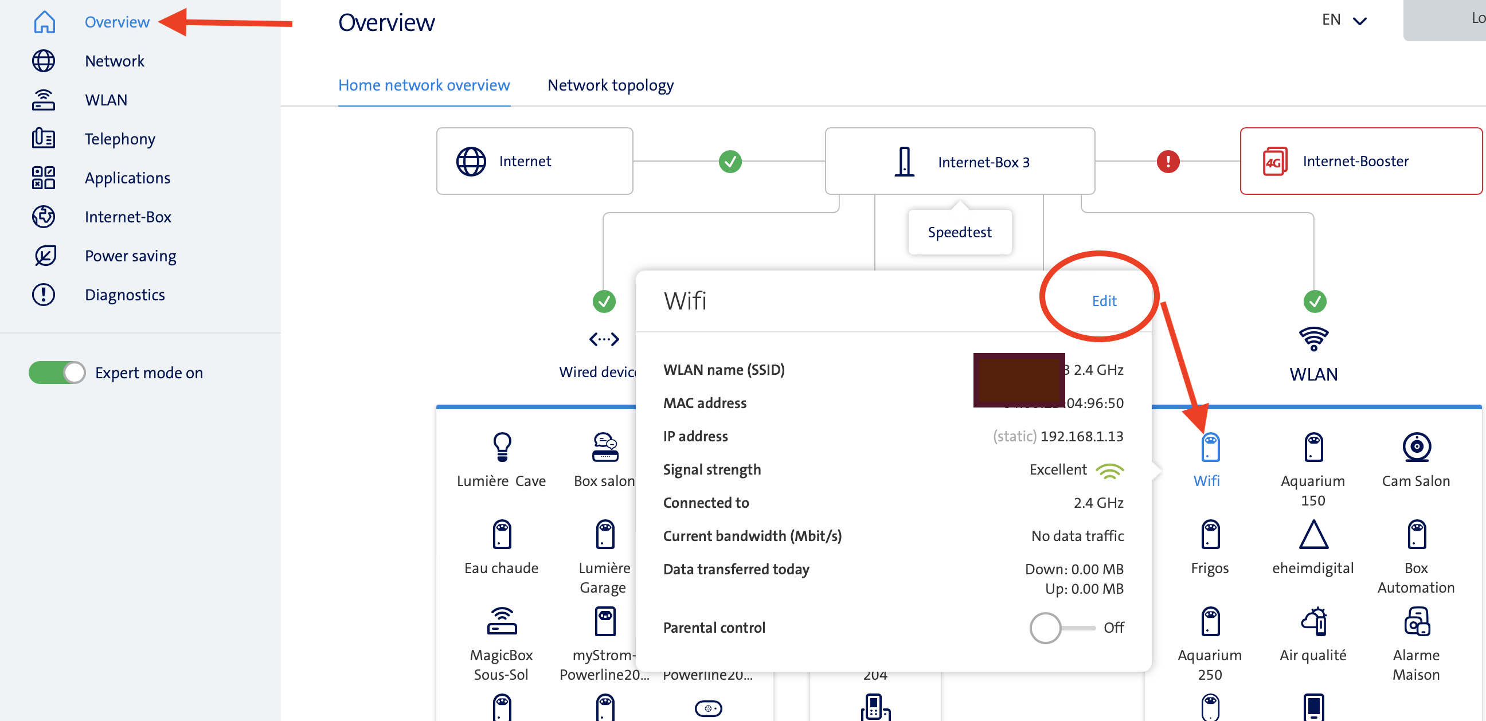This screenshot has height=721, width=1486.
Task: Click the Cam Salon camera icon
Action: (x=1416, y=448)
